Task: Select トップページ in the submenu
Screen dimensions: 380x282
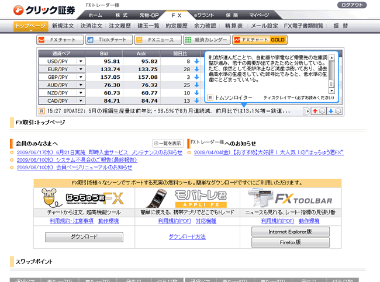Action: point(30,26)
